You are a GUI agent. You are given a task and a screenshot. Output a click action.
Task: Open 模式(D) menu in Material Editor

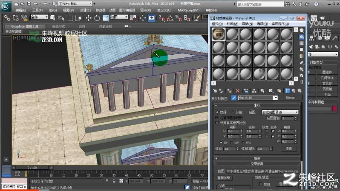click(x=217, y=24)
